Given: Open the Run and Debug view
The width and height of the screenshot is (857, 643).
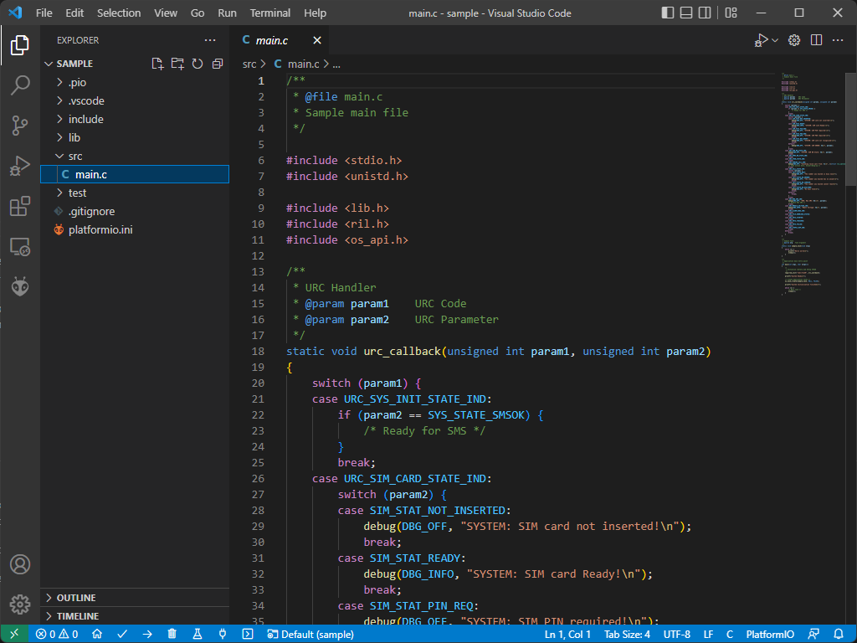Looking at the screenshot, I should tap(20, 166).
